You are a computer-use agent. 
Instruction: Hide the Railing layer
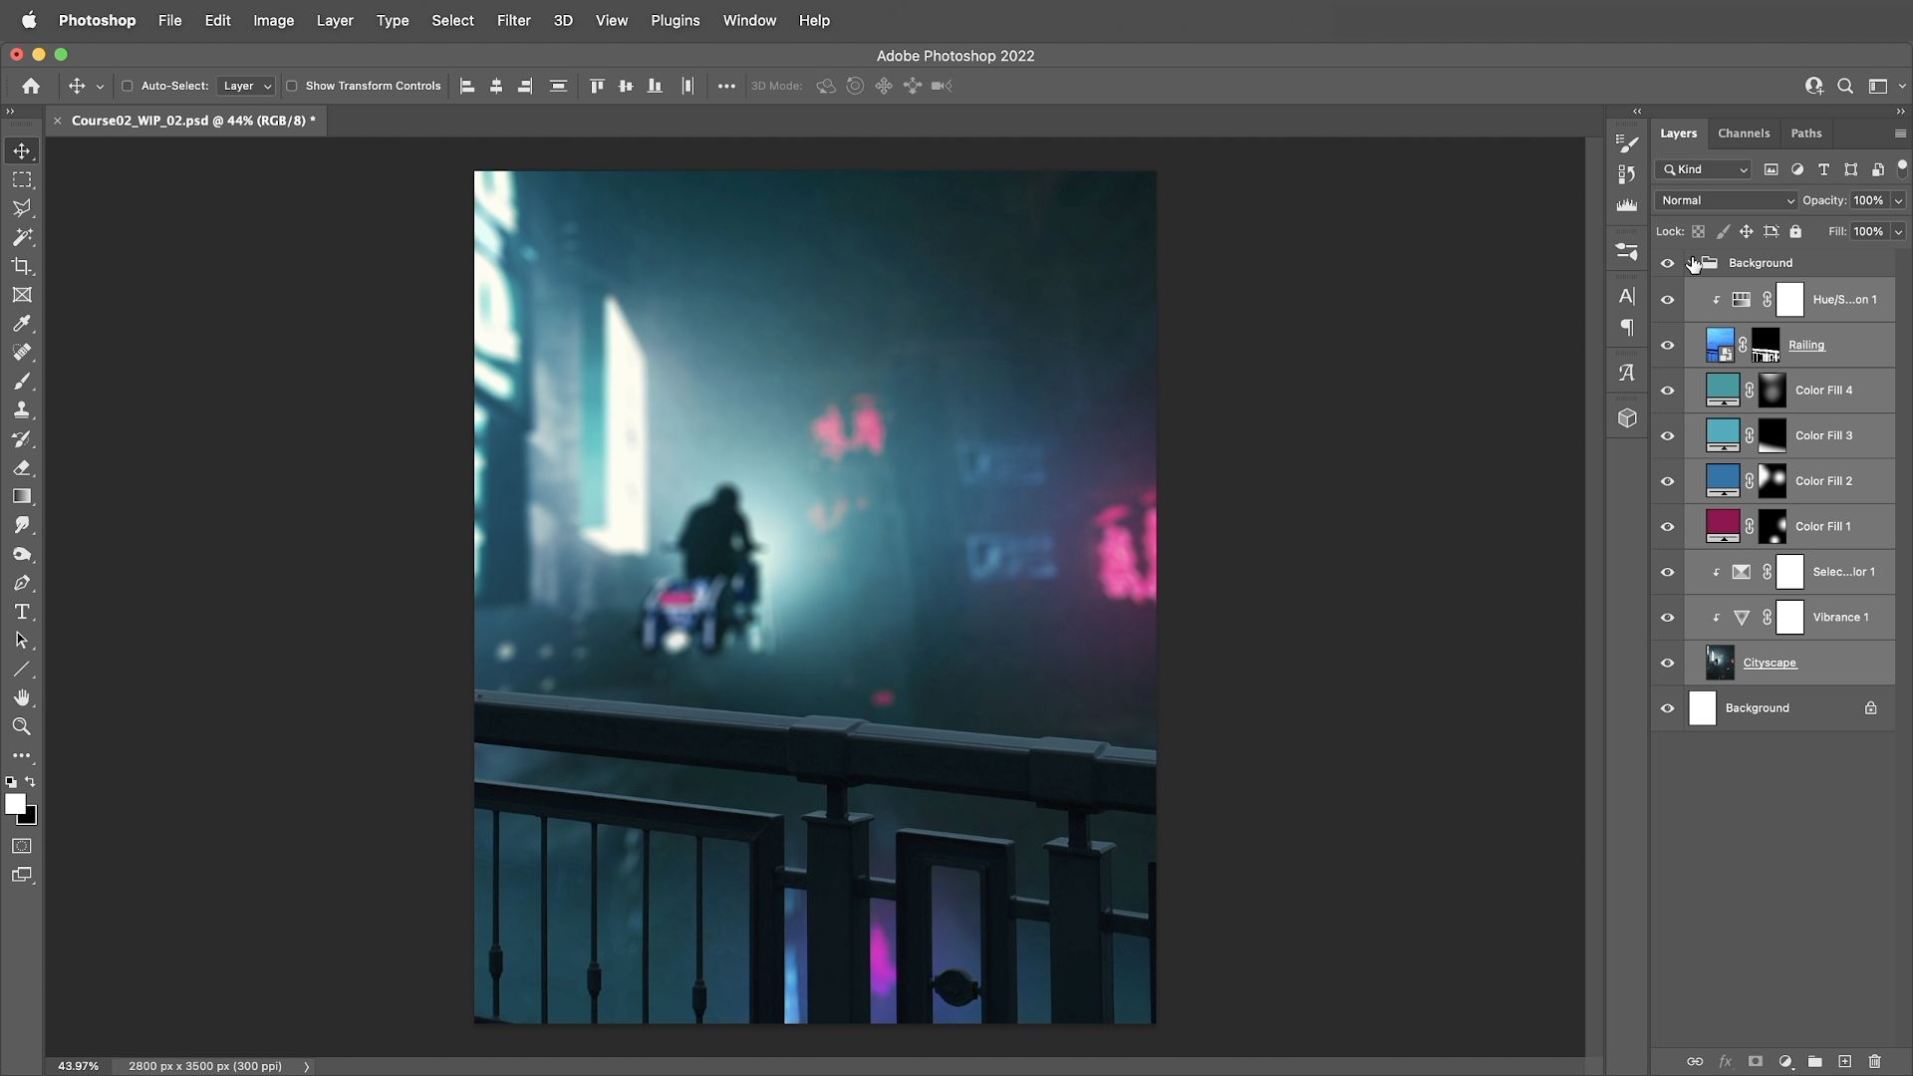click(1667, 346)
